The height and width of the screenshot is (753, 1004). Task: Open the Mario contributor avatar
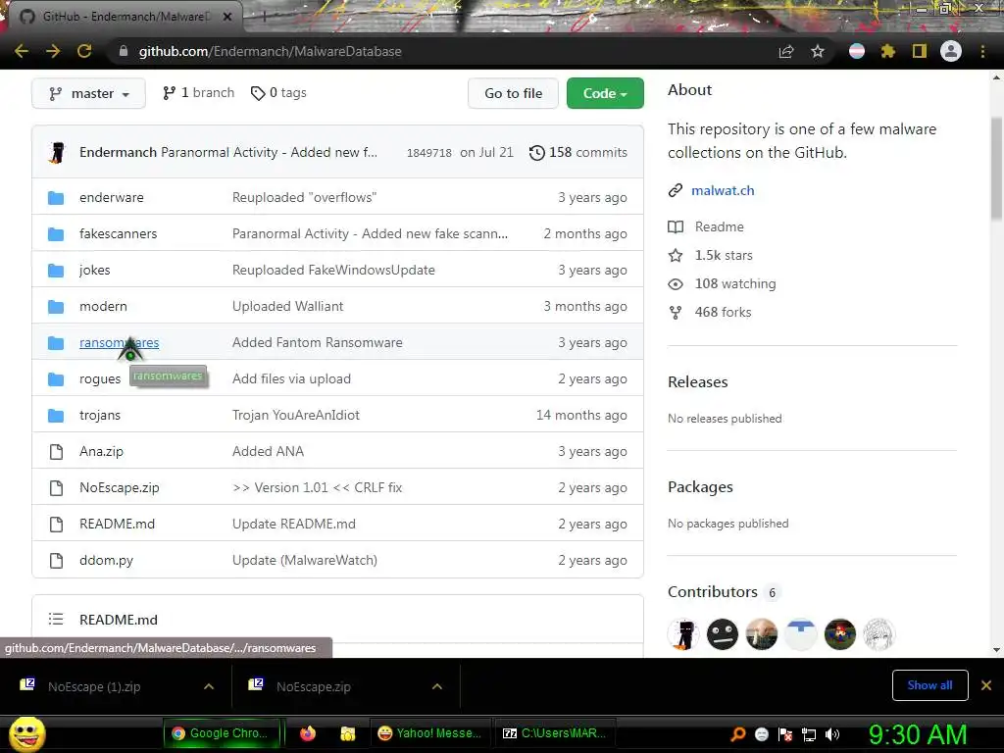pos(840,634)
